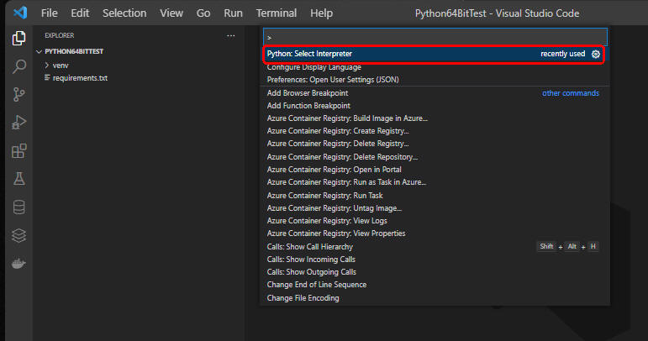Image resolution: width=648 pixels, height=341 pixels.
Task: Select Calls: Show Call Hierarchy command
Action: point(435,246)
